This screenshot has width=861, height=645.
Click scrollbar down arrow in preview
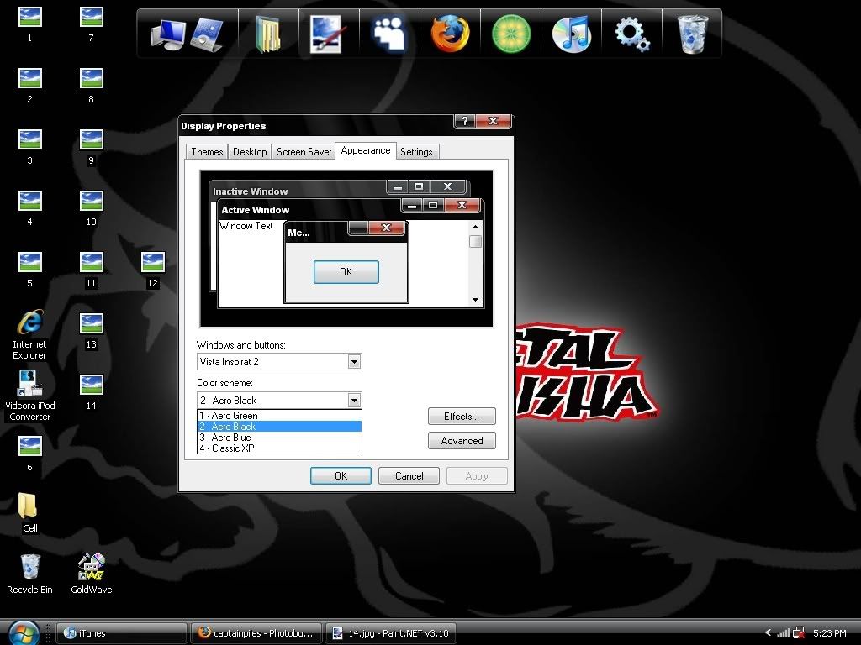pos(476,300)
